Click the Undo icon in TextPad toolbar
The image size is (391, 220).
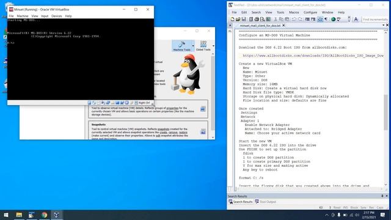[x=294, y=19]
